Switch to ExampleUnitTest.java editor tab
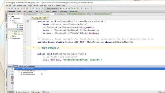The width and height of the screenshot is (165, 93). pyautogui.click(x=103, y=14)
